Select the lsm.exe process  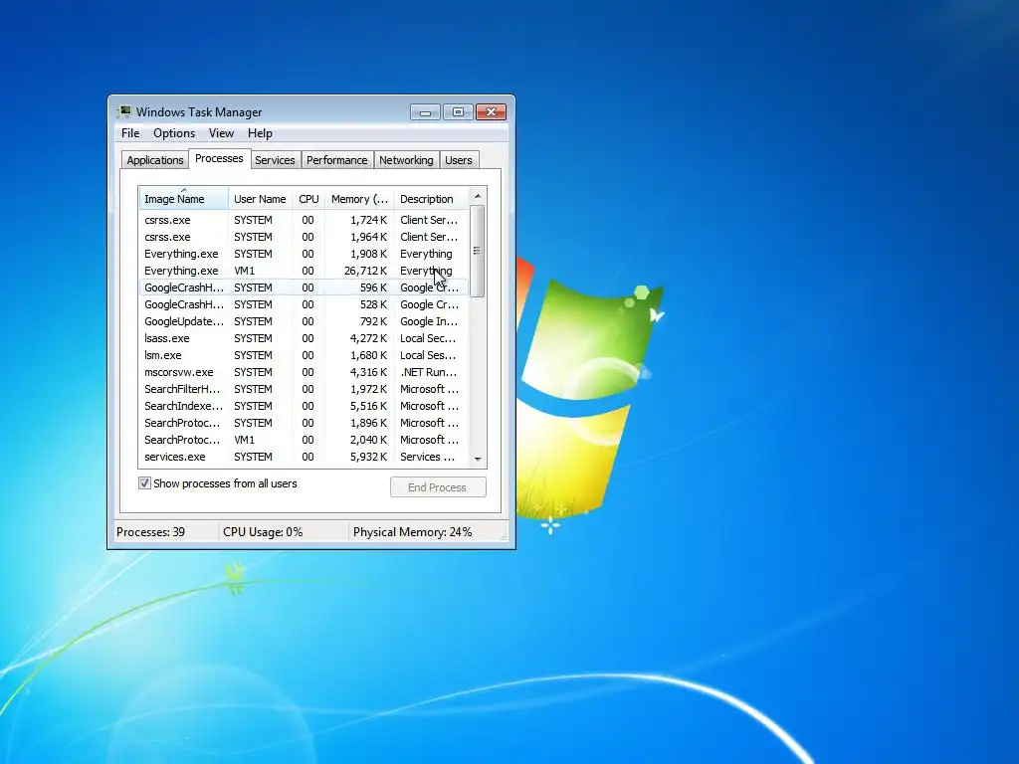pyautogui.click(x=303, y=355)
